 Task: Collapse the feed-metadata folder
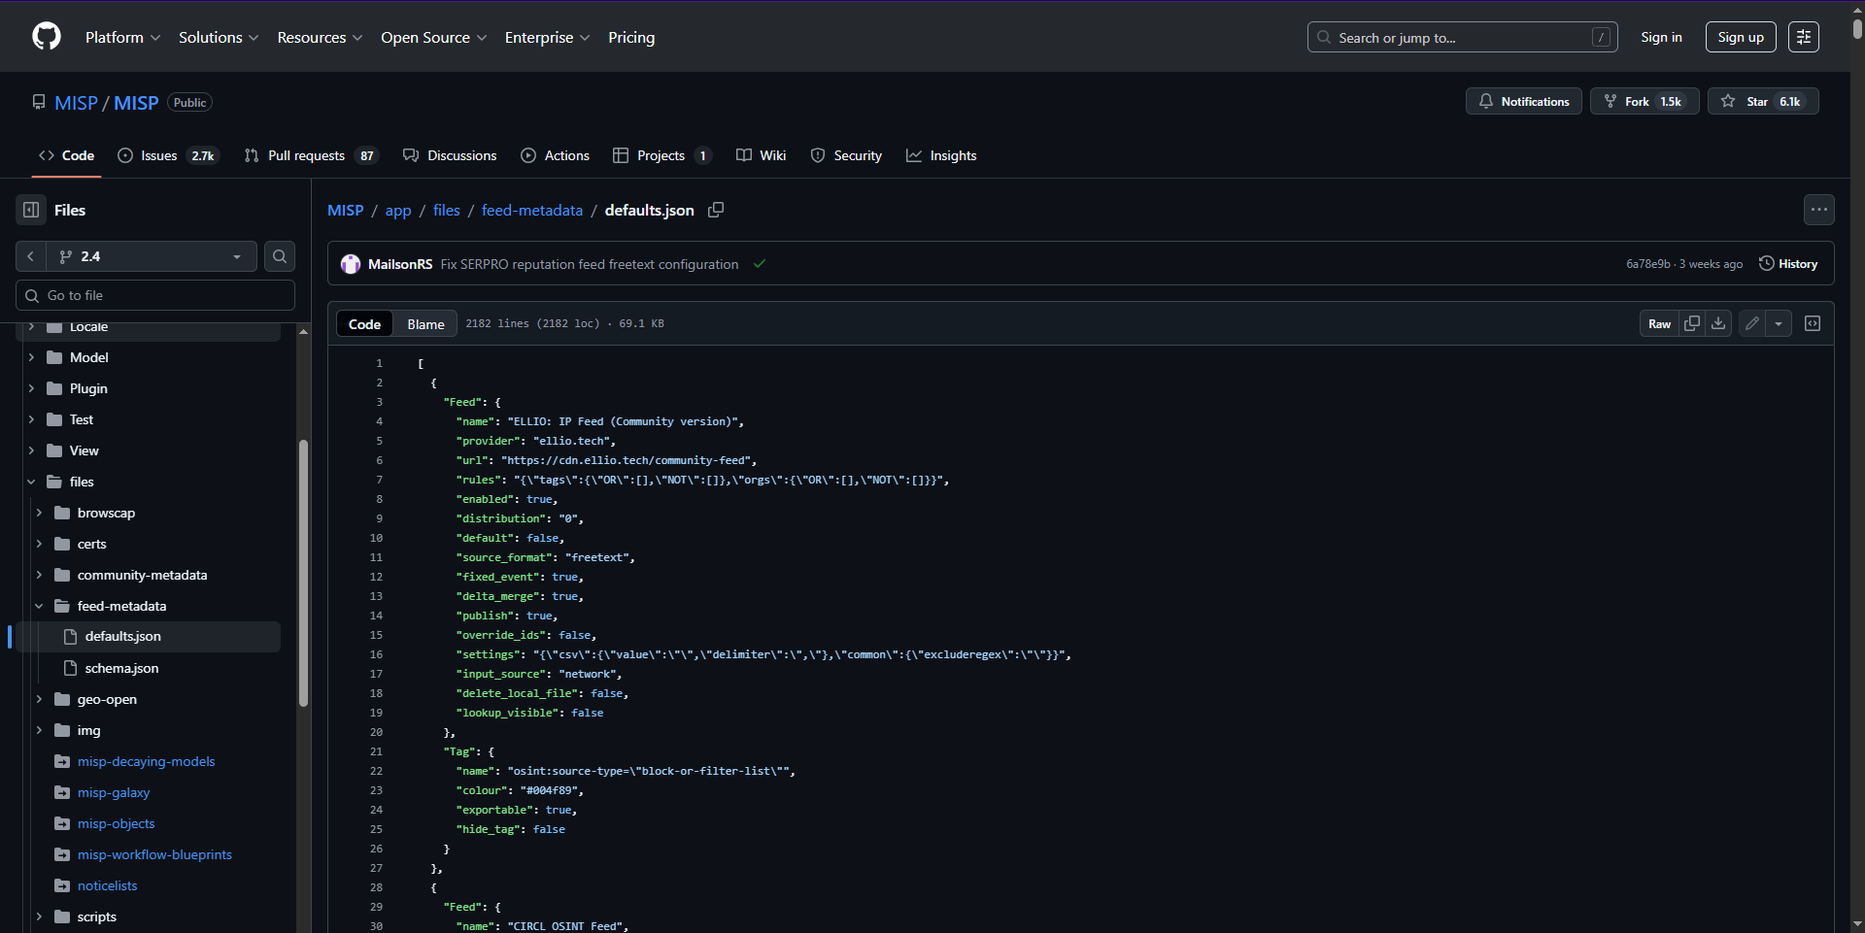(x=39, y=606)
